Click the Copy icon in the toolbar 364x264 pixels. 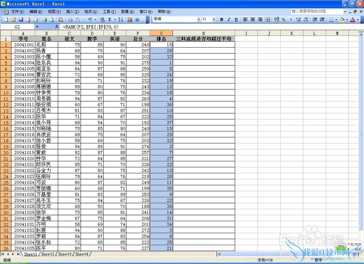(x=70, y=20)
